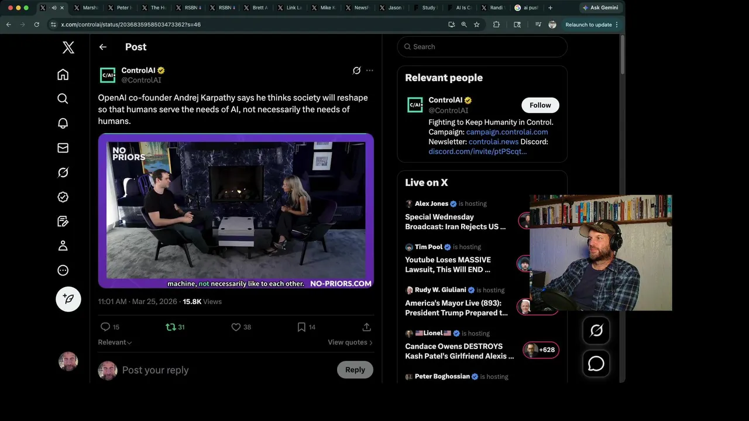Follow ControlAI in Relevant people
Viewport: 749px width, 421px height.
coord(540,105)
